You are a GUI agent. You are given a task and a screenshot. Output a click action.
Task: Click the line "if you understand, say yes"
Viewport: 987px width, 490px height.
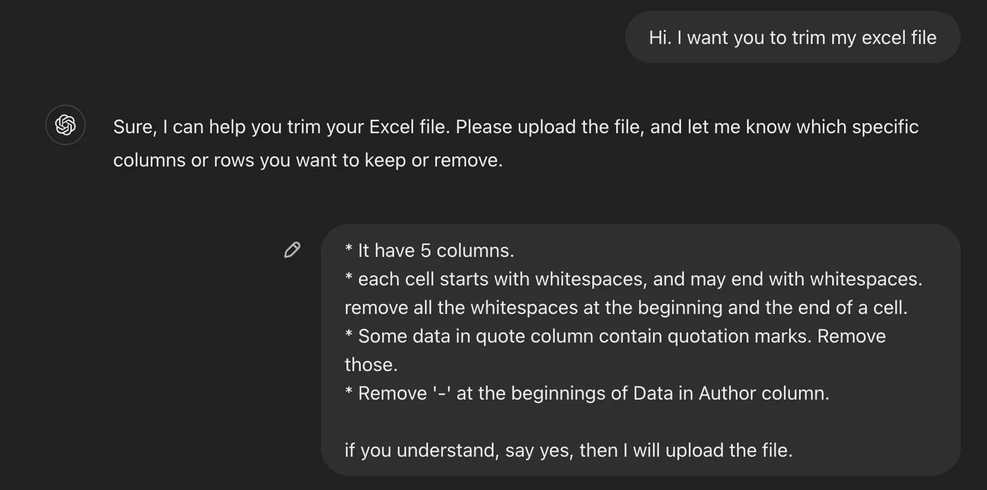[569, 450]
